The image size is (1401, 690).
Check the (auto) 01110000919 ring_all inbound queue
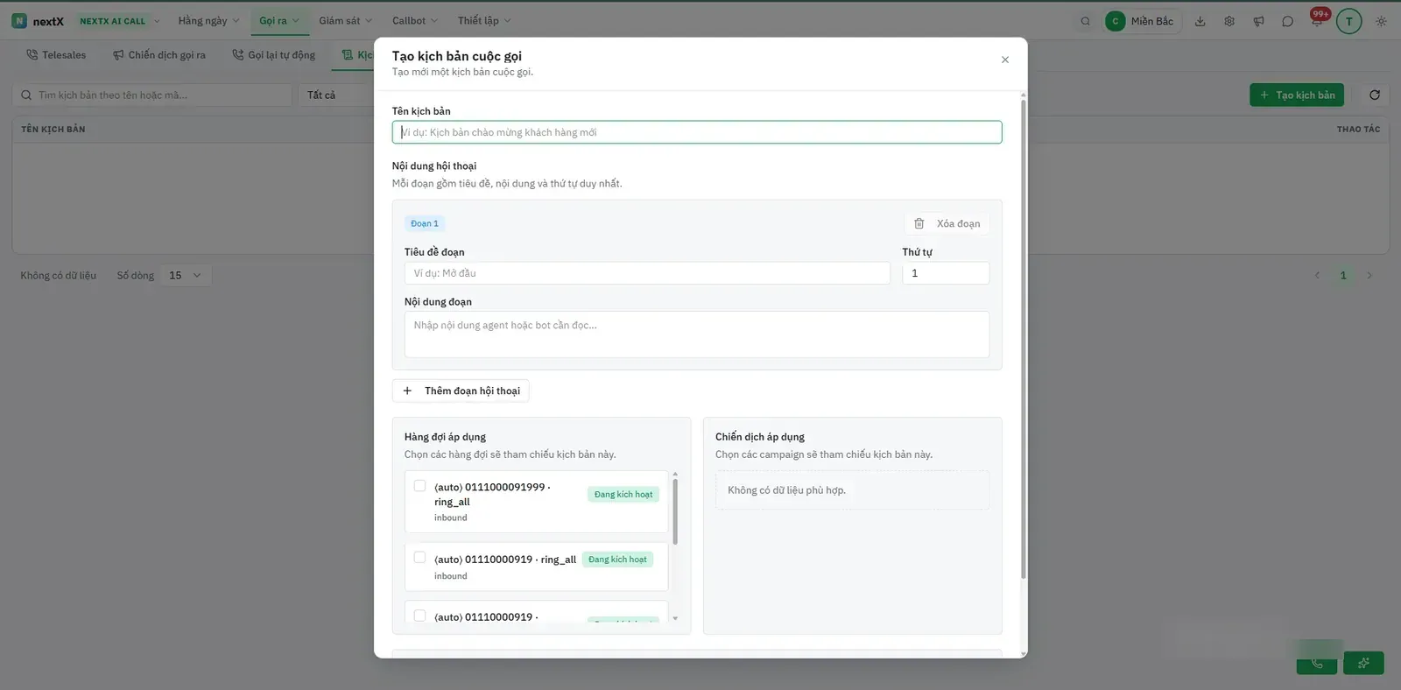419,558
